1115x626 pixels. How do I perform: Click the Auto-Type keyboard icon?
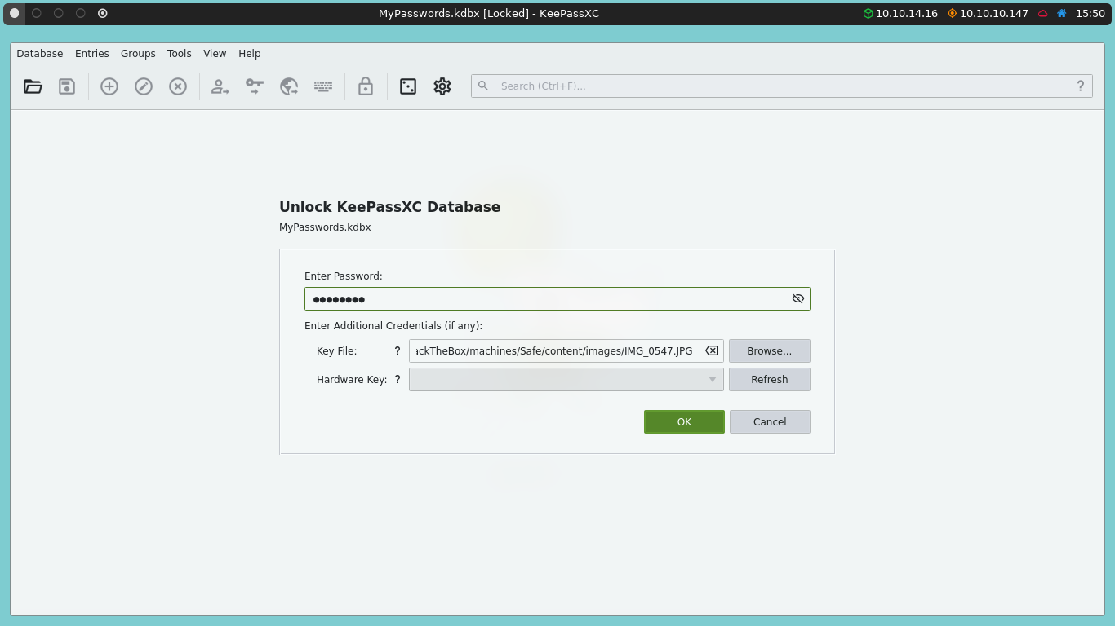(323, 86)
